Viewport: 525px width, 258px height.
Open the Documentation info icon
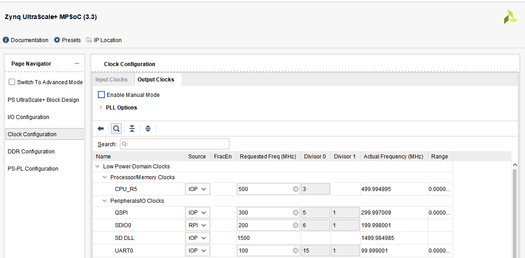[6, 40]
